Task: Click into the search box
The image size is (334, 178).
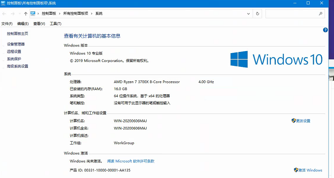Action: tap(295, 14)
